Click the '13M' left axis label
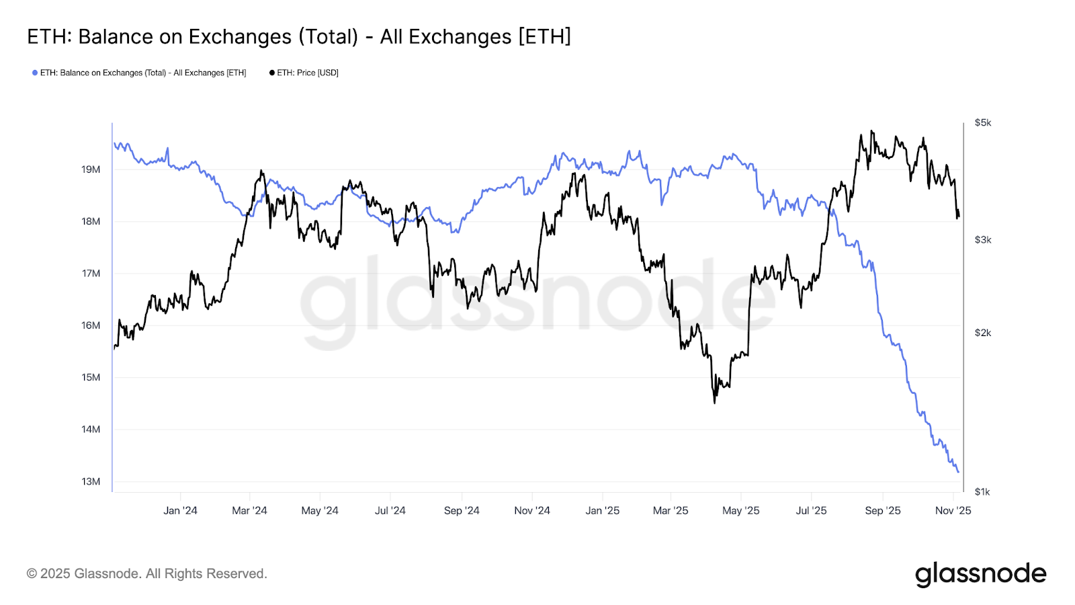The image size is (1075, 605). 91,481
